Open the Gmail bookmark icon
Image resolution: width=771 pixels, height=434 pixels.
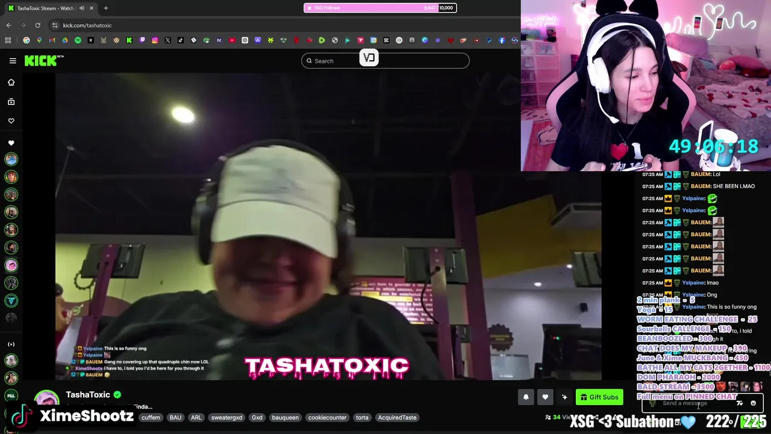(52, 40)
